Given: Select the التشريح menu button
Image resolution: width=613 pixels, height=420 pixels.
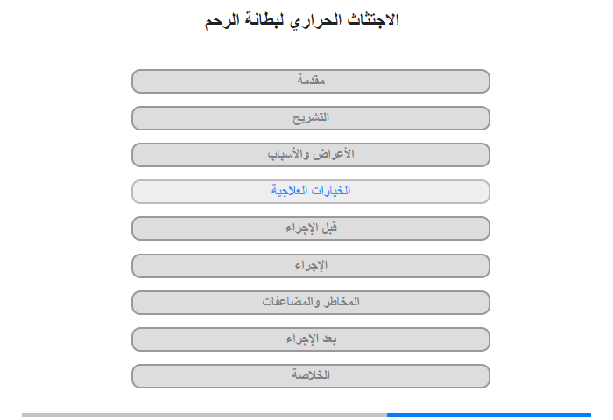Looking at the screenshot, I should coord(311,118).
